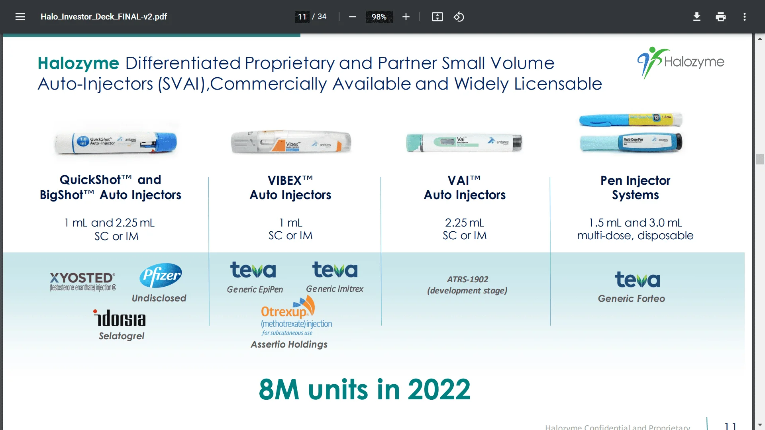Click the '(development stage)' text
765x430 pixels.
pyautogui.click(x=467, y=291)
